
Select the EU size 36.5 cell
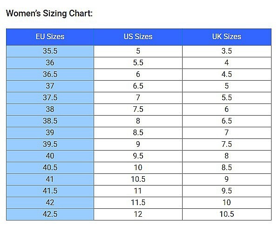pyautogui.click(x=50, y=75)
